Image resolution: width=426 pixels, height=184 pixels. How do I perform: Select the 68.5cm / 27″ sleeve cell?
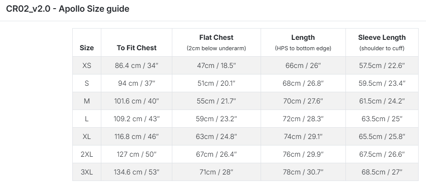pyautogui.click(x=382, y=172)
